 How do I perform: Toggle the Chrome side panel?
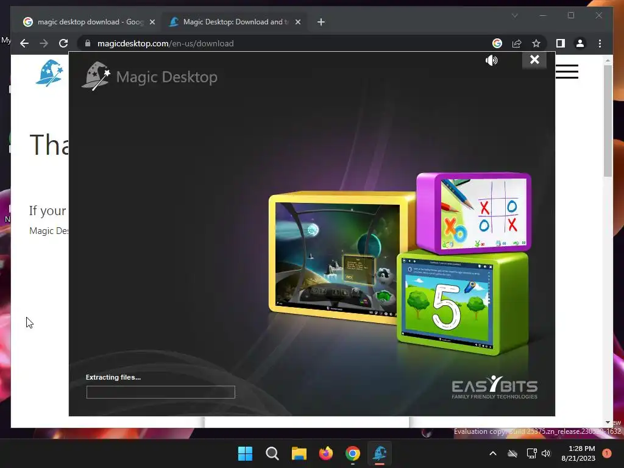tap(561, 43)
